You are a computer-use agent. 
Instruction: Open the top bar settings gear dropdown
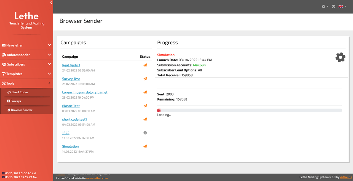pyautogui.click(x=325, y=7)
